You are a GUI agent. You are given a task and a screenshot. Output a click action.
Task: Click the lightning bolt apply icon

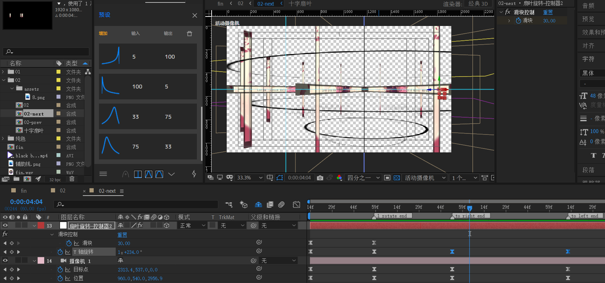point(194,174)
